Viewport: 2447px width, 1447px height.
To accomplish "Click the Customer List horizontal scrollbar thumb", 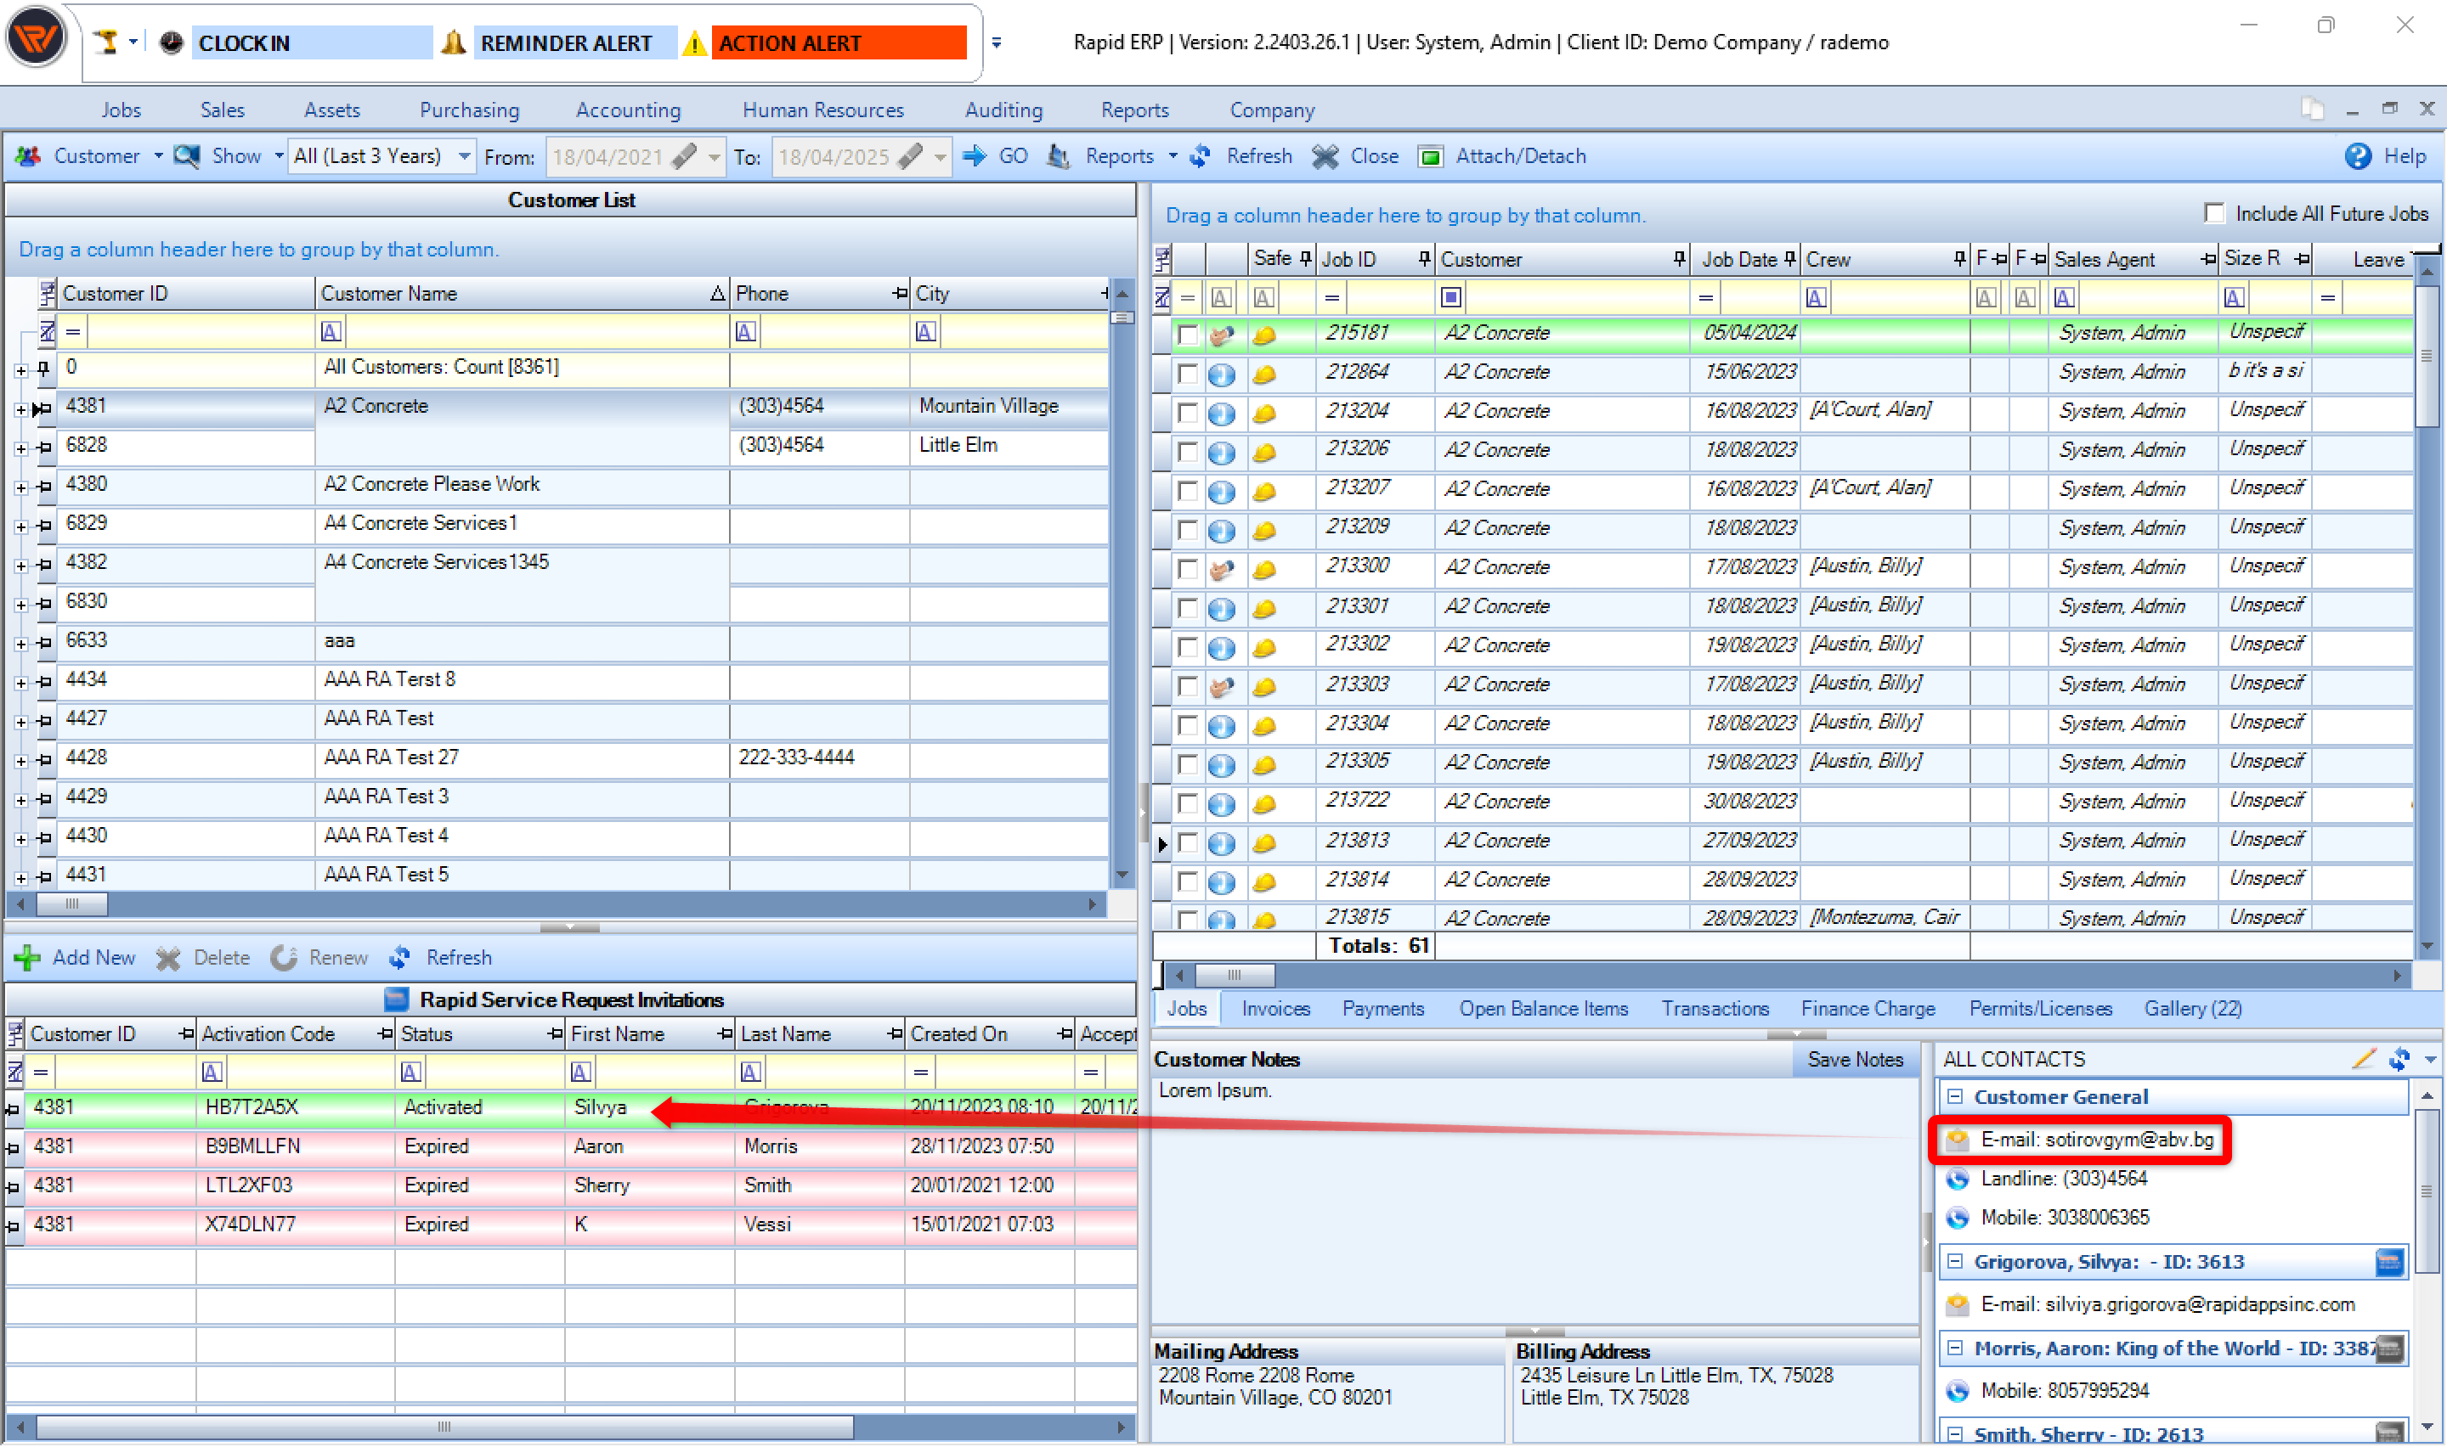I will point(71,904).
